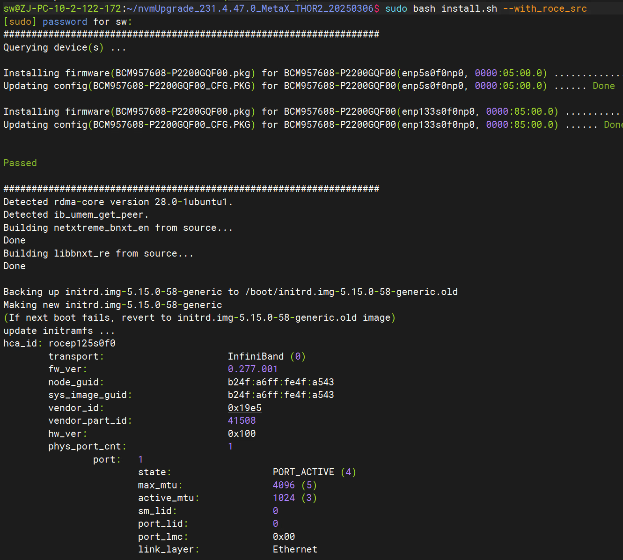The image size is (623, 560).
Task: Click the green "Passed" status text
Action: 20,163
